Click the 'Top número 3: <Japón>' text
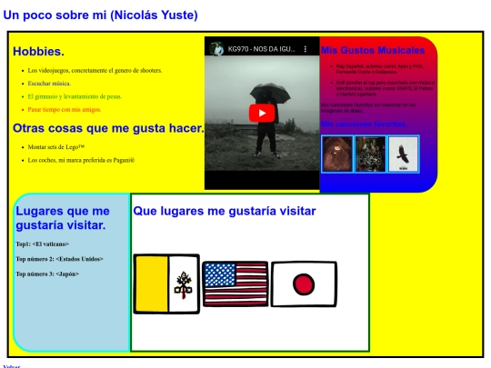 tap(47, 274)
